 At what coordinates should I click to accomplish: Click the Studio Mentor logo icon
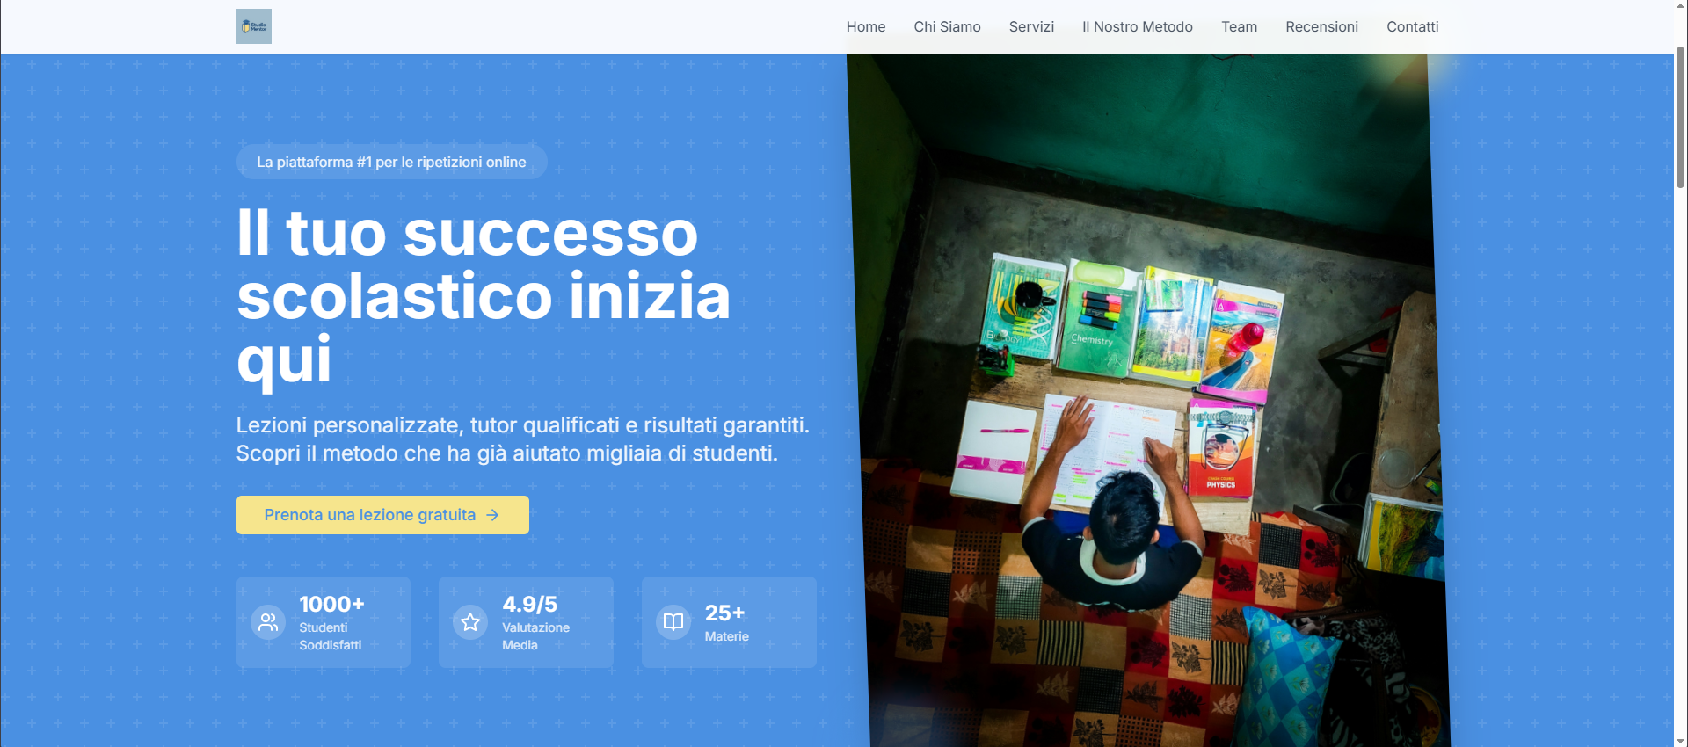(253, 26)
